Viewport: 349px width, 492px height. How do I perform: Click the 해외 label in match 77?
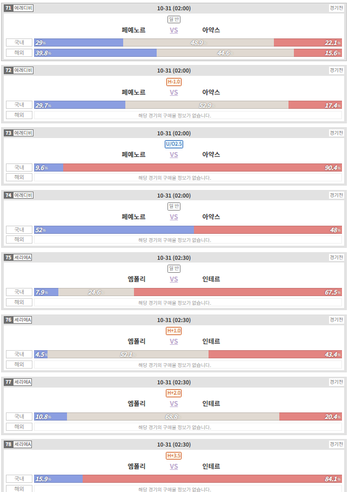coord(19,427)
